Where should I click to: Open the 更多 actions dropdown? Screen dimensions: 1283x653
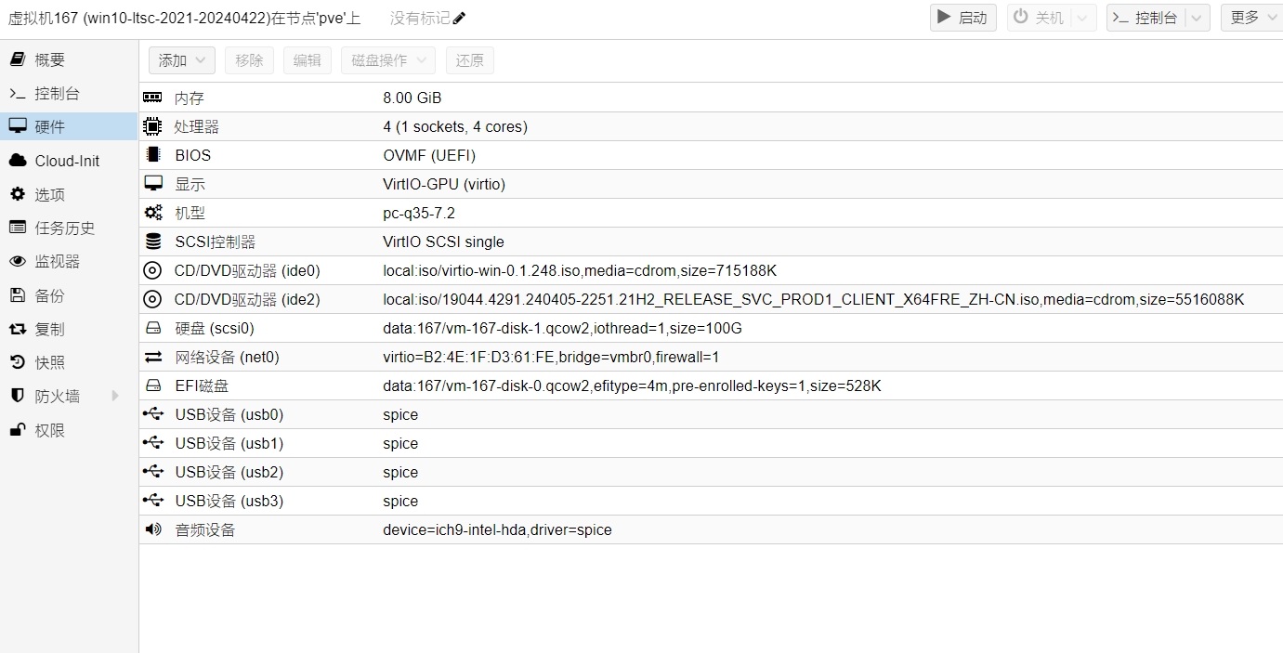(1252, 18)
